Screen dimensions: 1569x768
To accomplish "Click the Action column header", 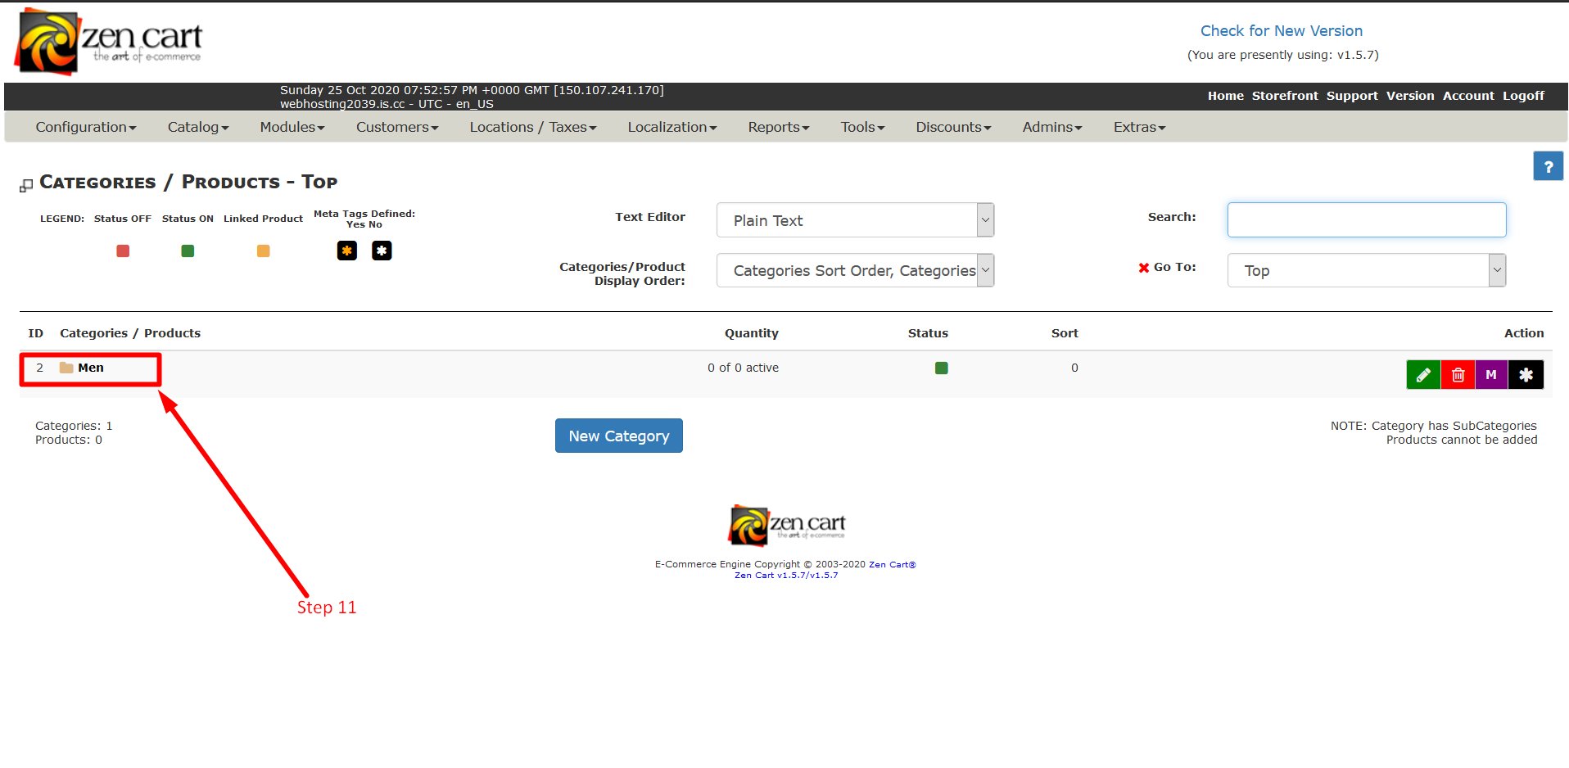I will coord(1523,333).
